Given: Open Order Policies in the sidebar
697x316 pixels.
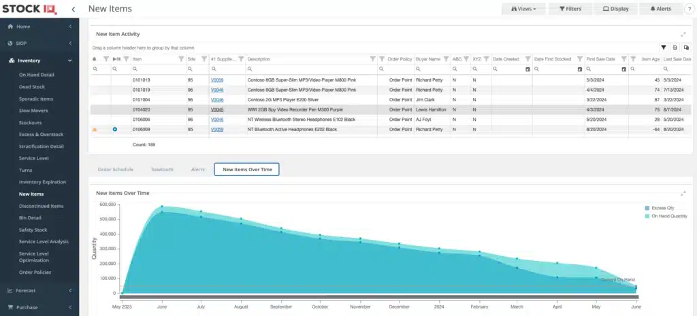Looking at the screenshot, I should tap(35, 273).
